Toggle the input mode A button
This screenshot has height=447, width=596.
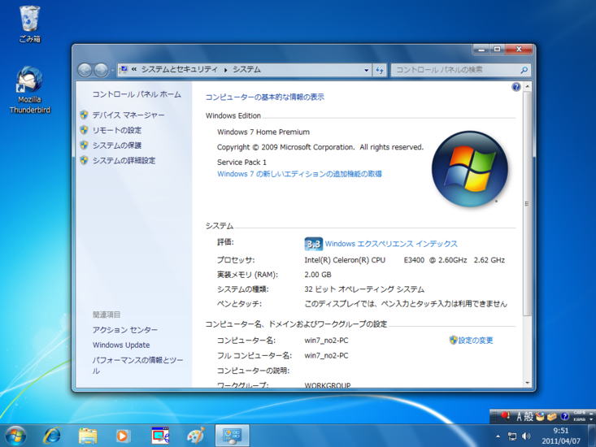pyautogui.click(x=520, y=417)
